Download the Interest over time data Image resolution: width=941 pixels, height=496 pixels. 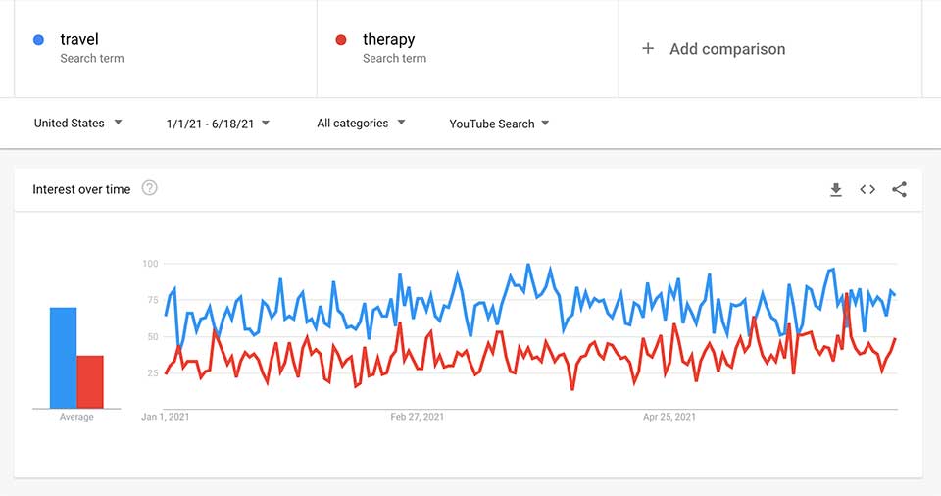click(836, 190)
